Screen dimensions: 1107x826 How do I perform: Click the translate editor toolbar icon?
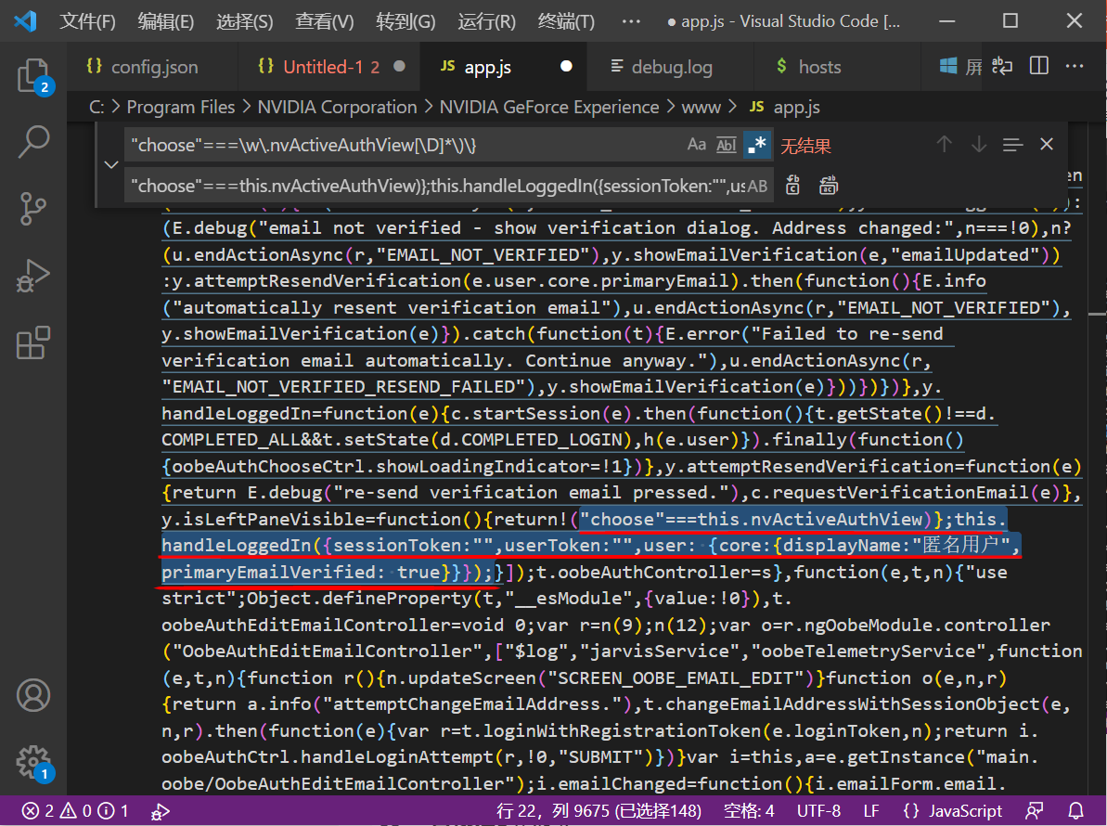point(1002,67)
